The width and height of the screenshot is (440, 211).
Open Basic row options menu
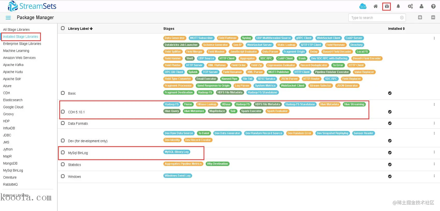tap(434, 38)
